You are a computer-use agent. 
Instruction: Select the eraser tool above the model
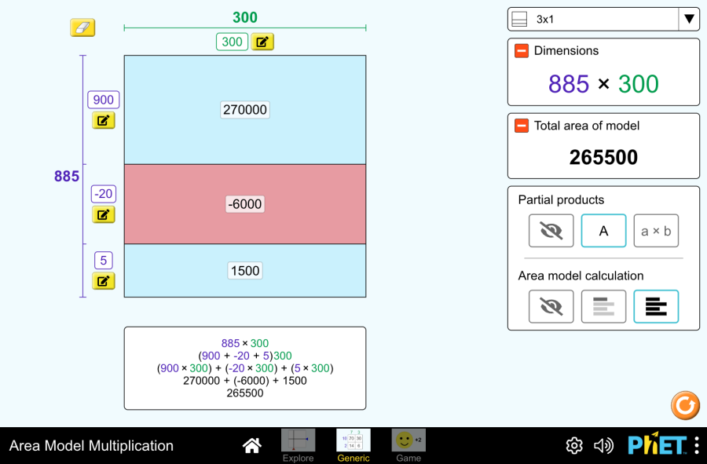(82, 27)
